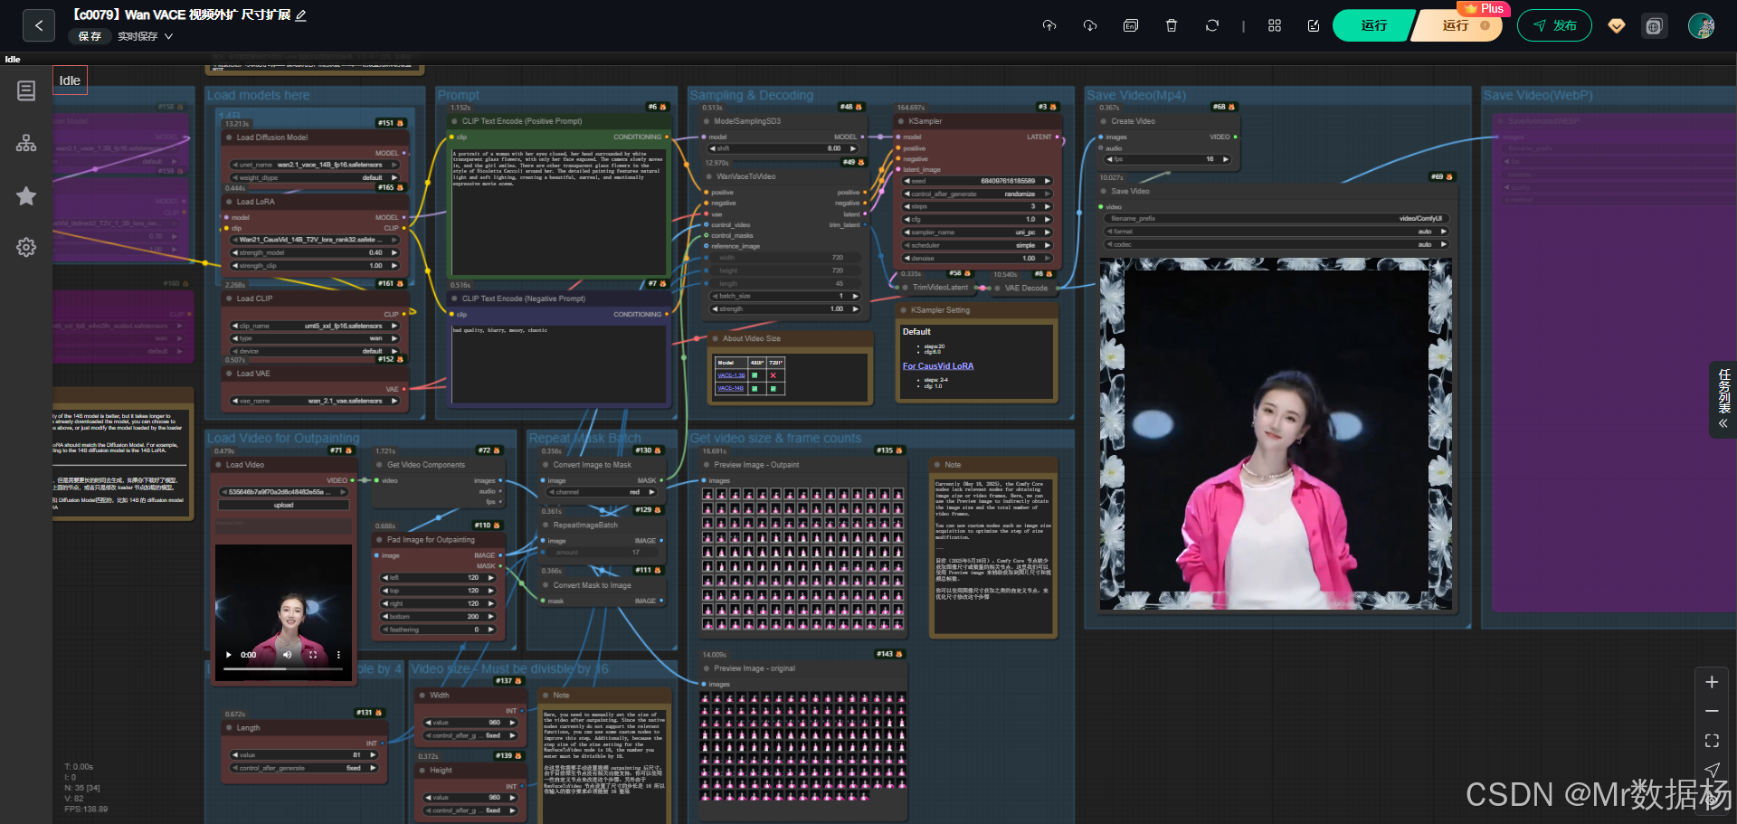Screen dimensions: 1737x824
Task: Zoom in with the plus canvas control
Action: (1712, 682)
